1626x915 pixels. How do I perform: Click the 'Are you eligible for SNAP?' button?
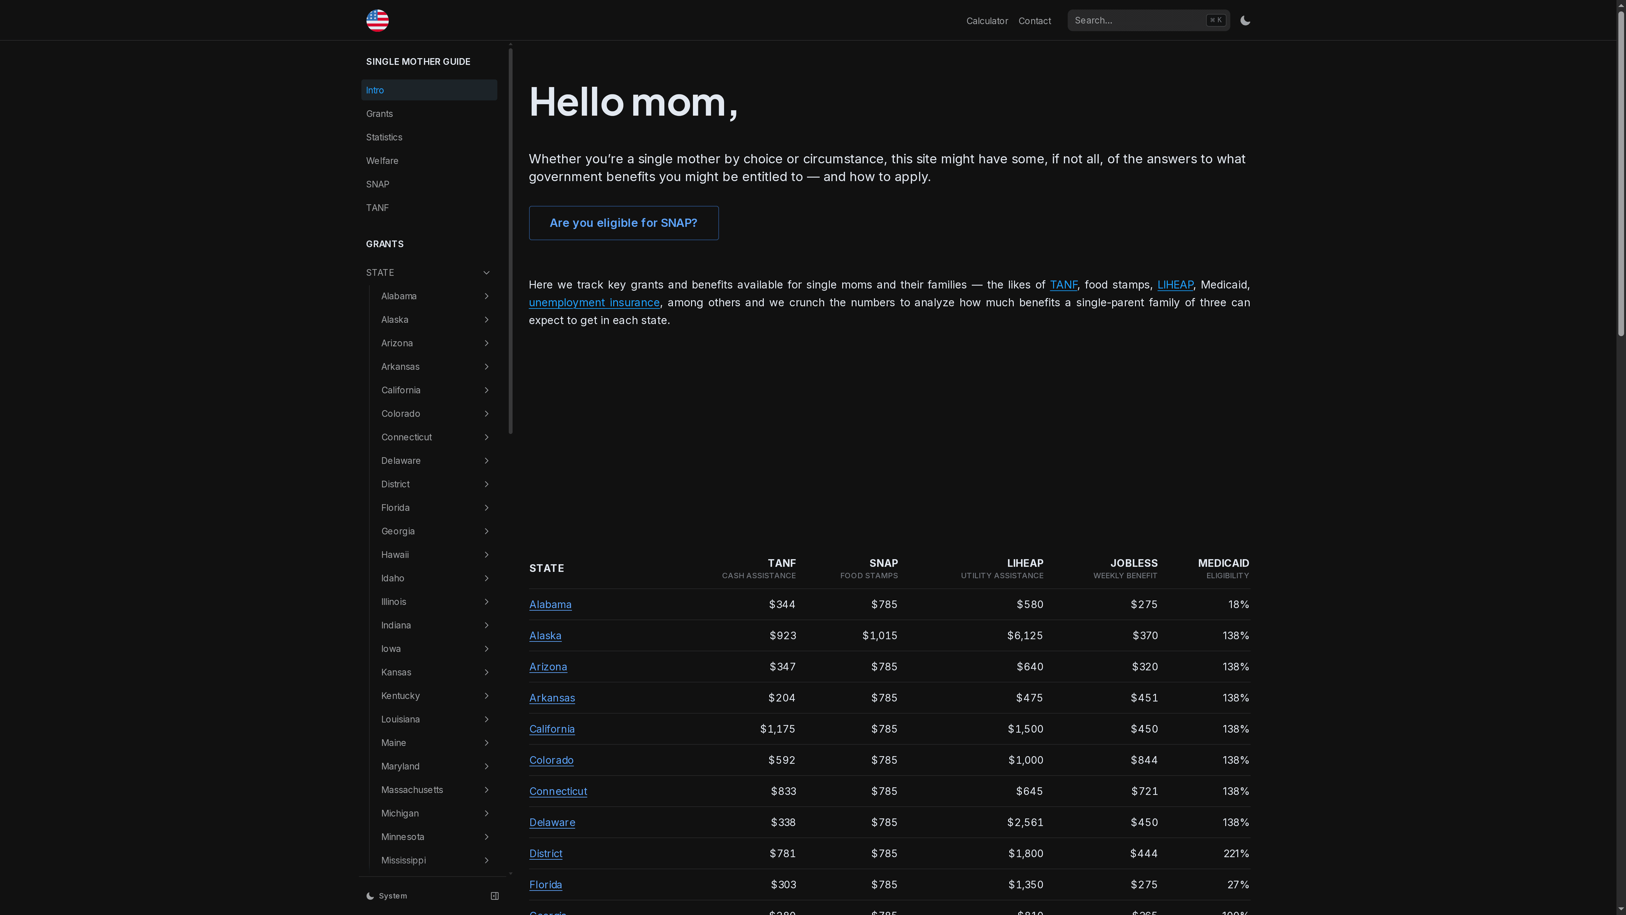point(624,222)
